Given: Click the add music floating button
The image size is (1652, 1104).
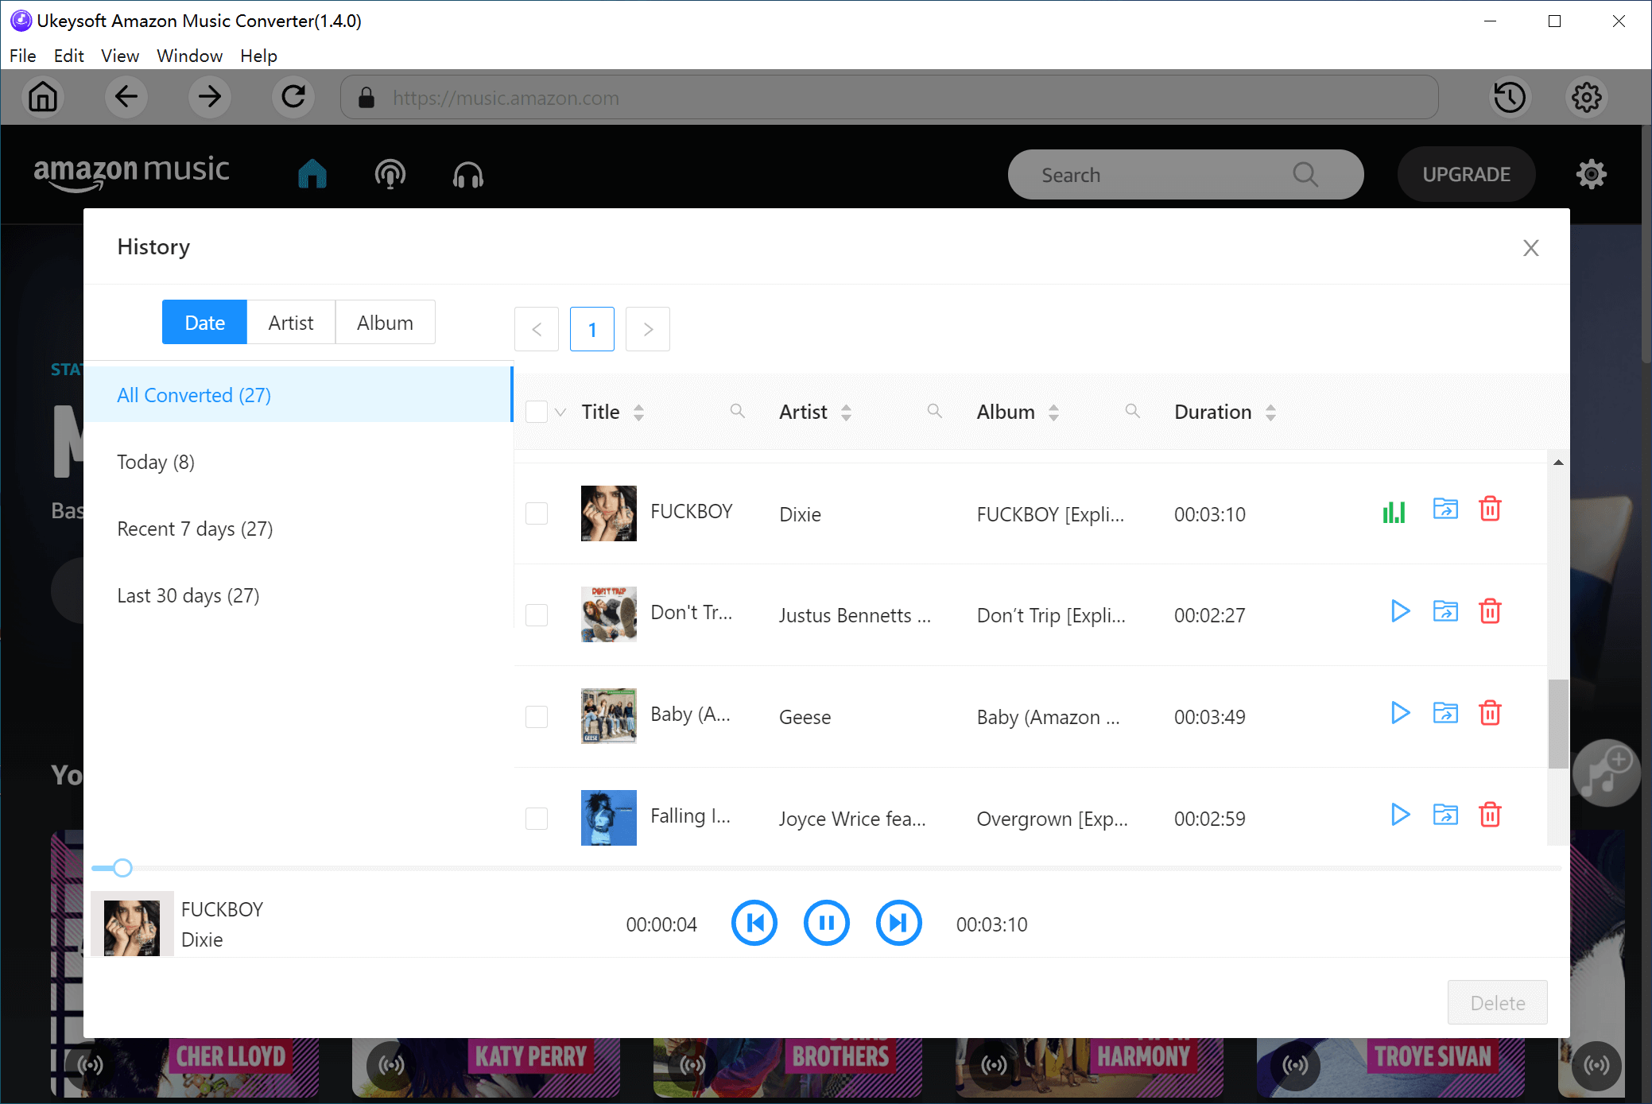Looking at the screenshot, I should pyautogui.click(x=1606, y=773).
